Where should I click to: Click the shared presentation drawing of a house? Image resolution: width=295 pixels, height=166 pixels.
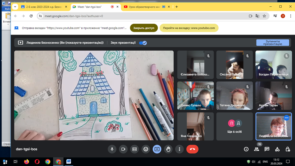click(94, 95)
